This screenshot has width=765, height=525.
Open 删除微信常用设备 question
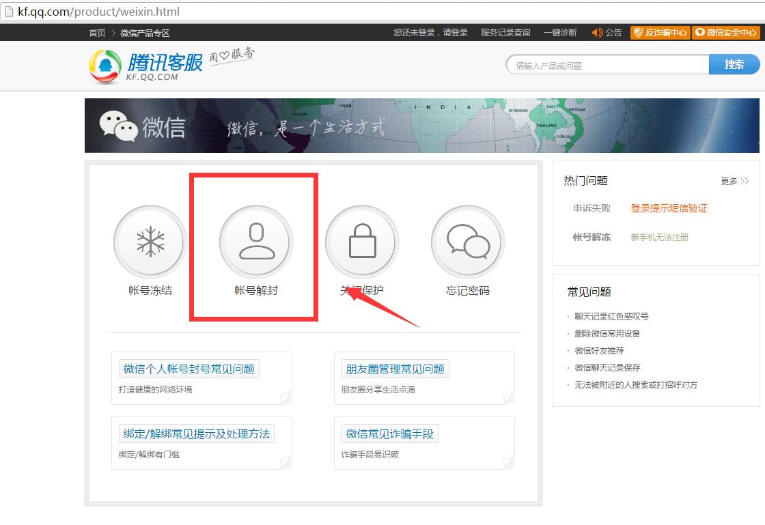coord(607,333)
